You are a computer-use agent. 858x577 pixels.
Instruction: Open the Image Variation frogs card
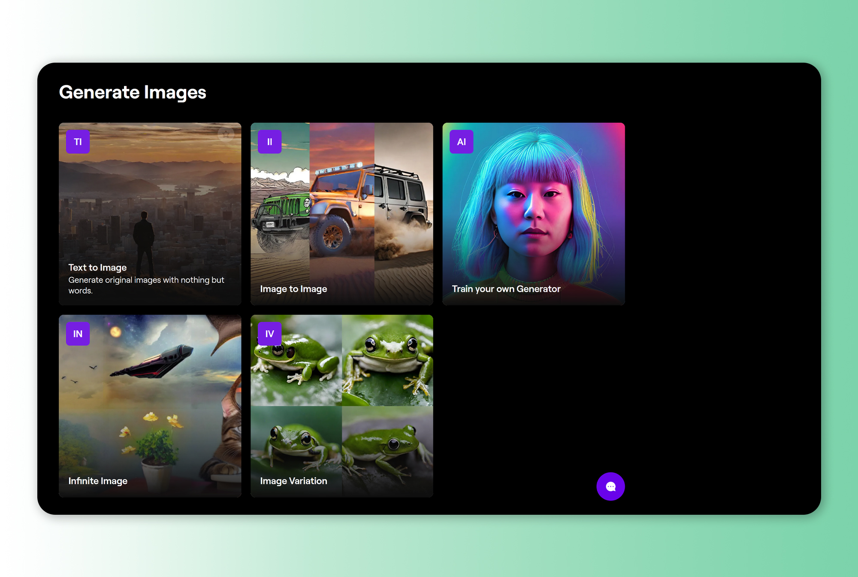coord(342,406)
